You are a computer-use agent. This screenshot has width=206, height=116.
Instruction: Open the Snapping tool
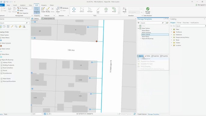coord(37,10)
